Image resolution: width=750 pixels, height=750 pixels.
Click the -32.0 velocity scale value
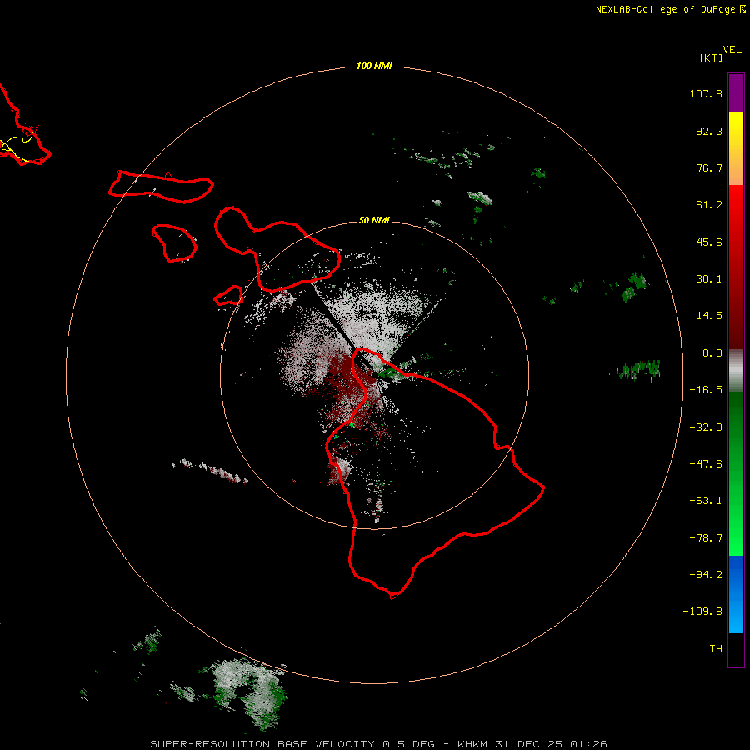706,427
